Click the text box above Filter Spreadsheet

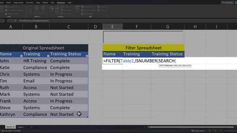point(143,37)
